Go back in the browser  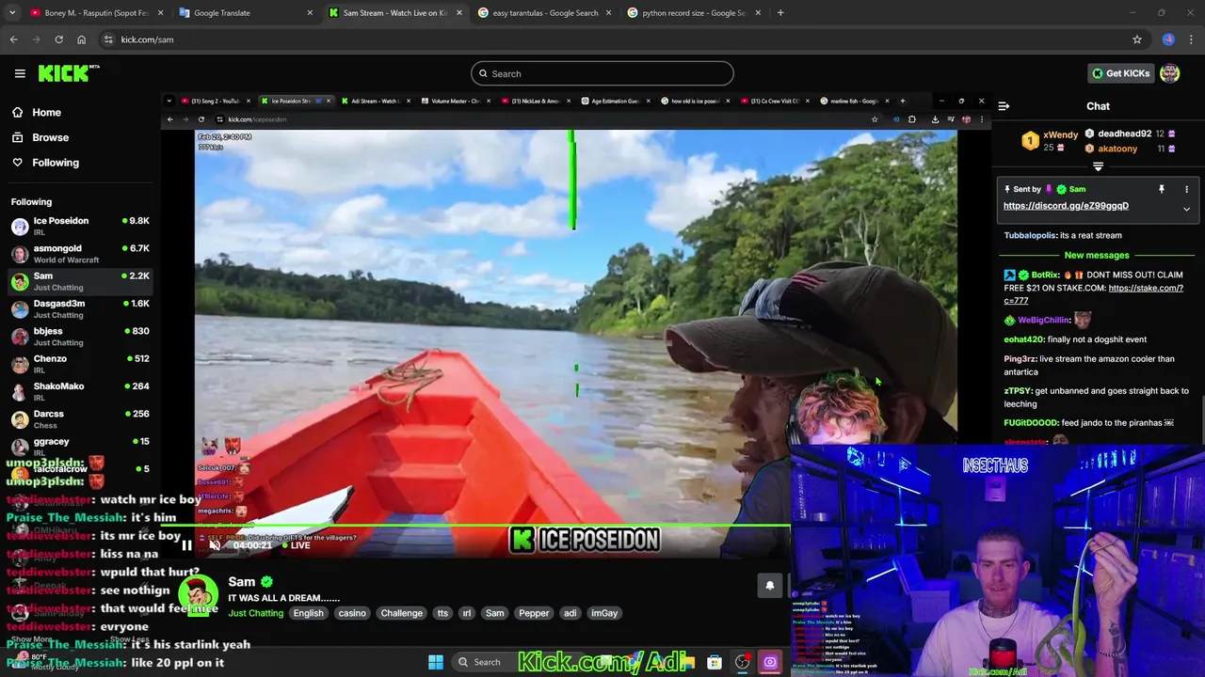click(x=14, y=39)
